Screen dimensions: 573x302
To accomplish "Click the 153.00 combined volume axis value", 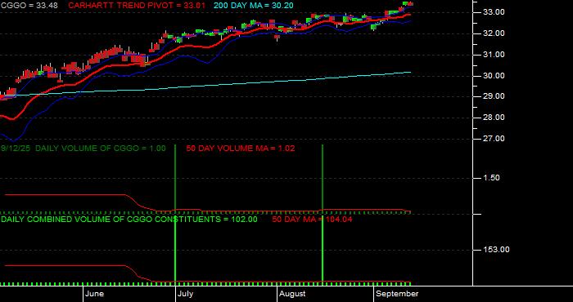I will (496, 250).
